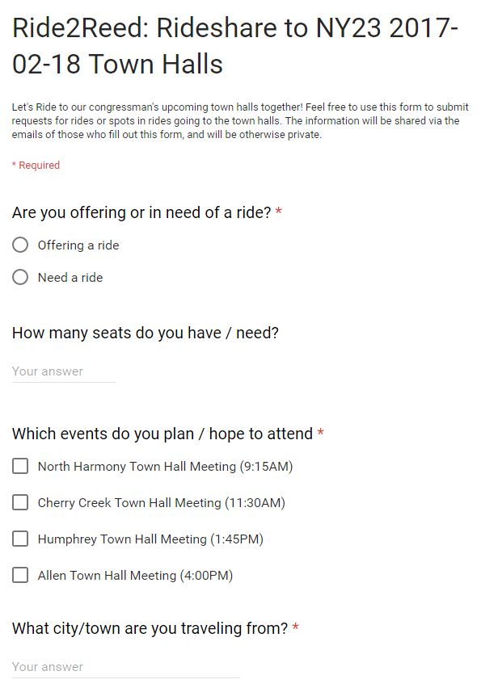
Task: Tick the Humphrey Town Hall Meeting checkbox
Action: point(20,539)
